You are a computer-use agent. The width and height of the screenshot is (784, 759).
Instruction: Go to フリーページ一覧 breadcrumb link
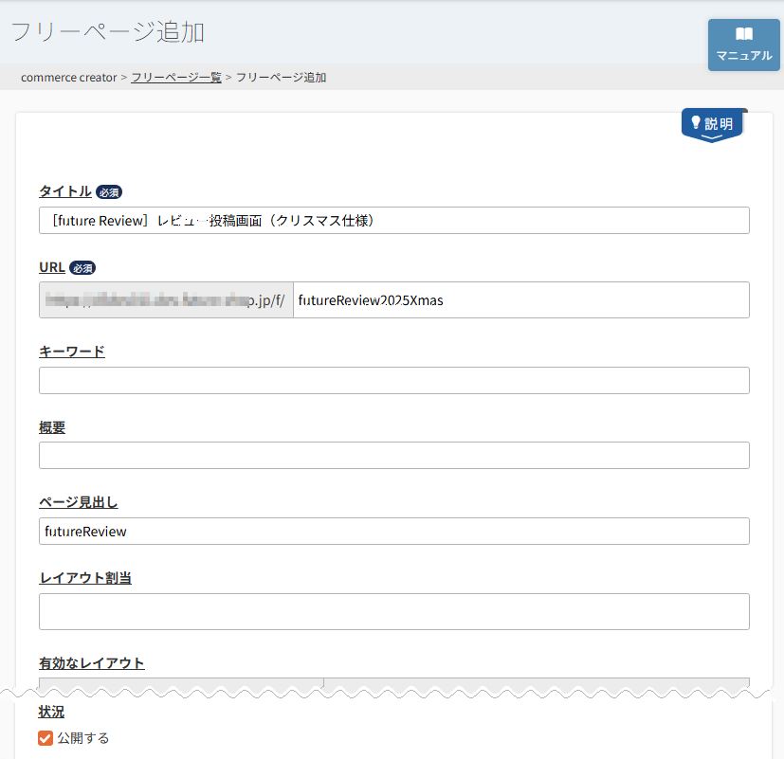[x=175, y=78]
